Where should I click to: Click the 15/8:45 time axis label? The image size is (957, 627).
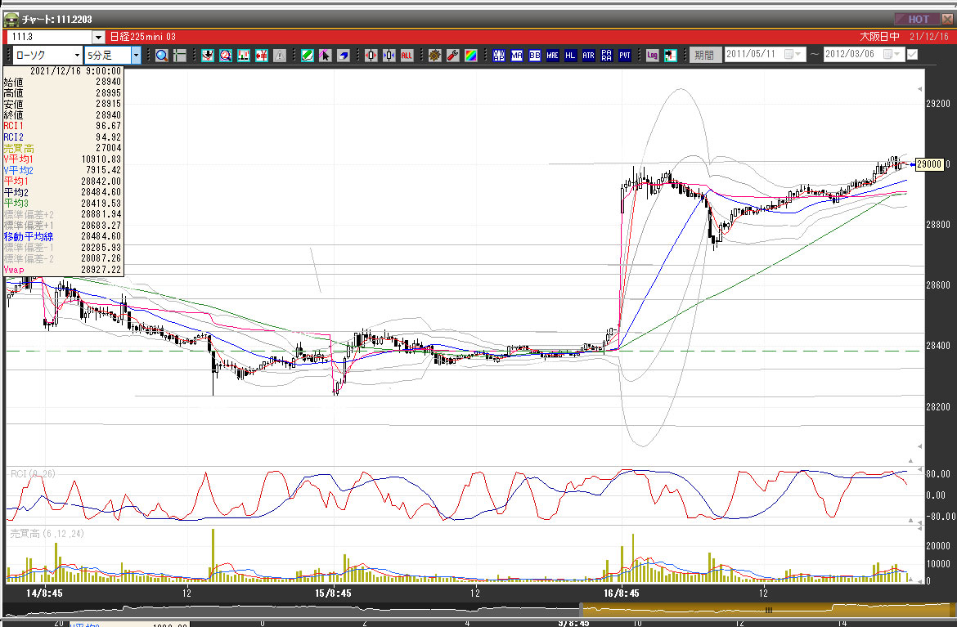[x=333, y=593]
